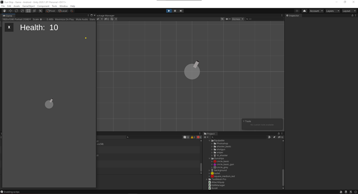Open the Project create plus dropdown
The width and height of the screenshot is (358, 194).
pyautogui.click(x=206, y=137)
